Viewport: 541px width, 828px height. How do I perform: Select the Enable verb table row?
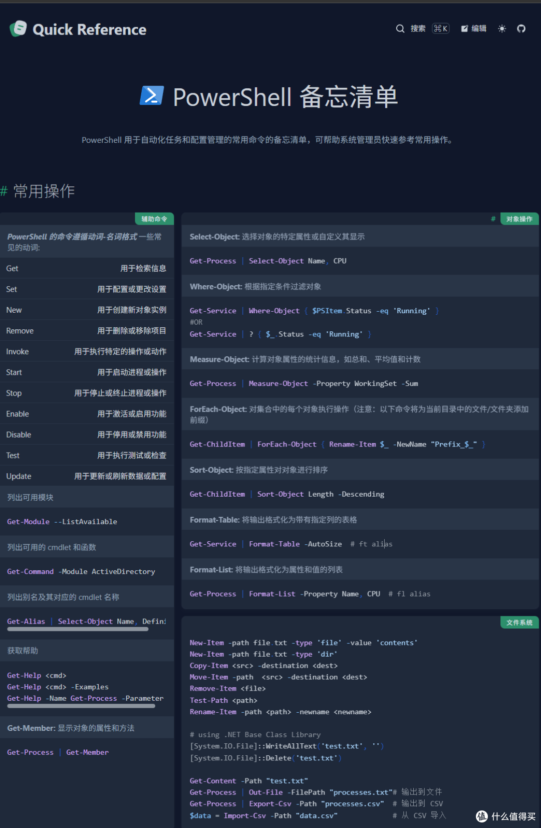(86, 414)
